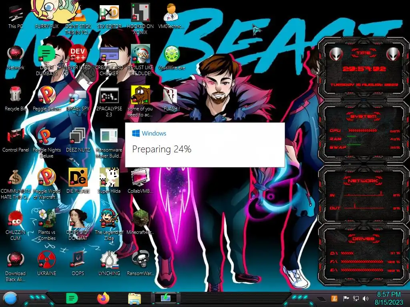Screen dimensions: 410x307
Task: Select the COMMUNISTS HATE THIS money bag icon
Action: 16,184
